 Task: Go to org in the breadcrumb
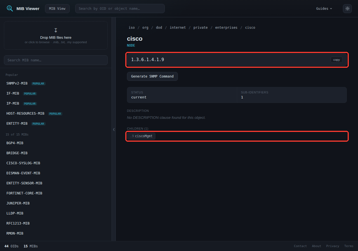tap(145, 28)
